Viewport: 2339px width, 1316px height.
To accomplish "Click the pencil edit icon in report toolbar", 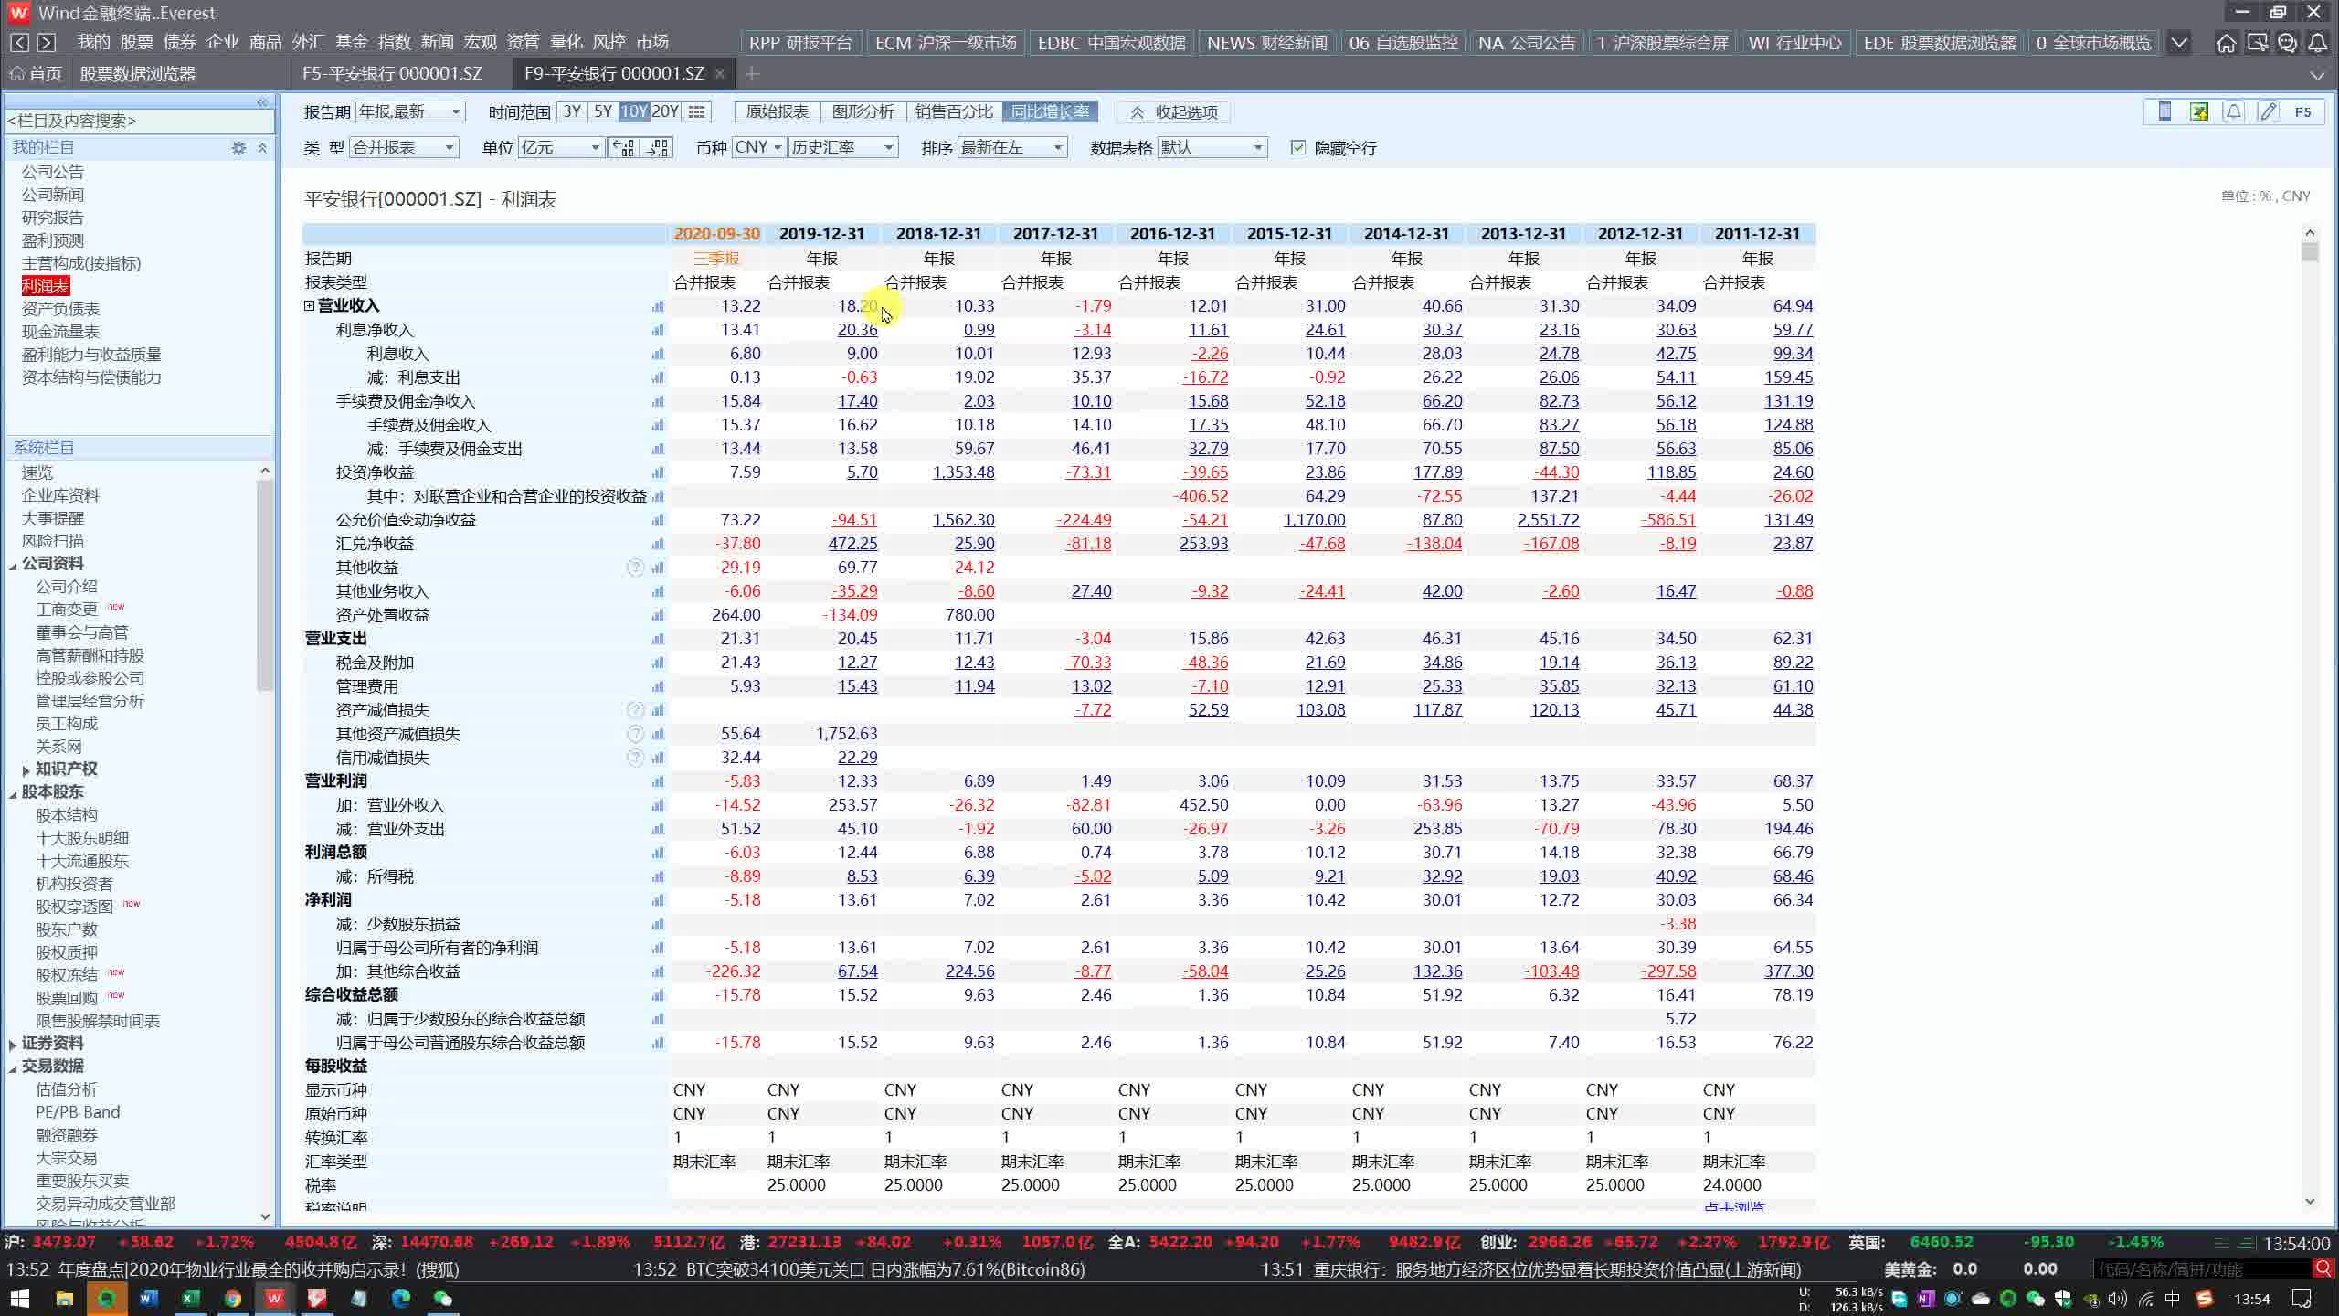I will point(2268,111).
